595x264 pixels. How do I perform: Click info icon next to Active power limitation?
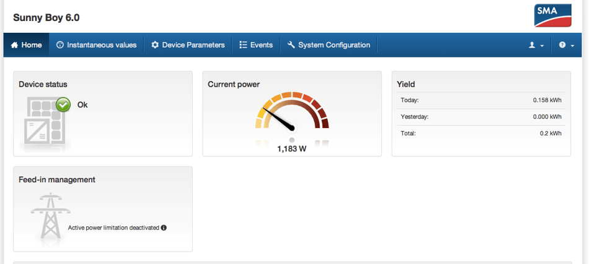click(164, 228)
